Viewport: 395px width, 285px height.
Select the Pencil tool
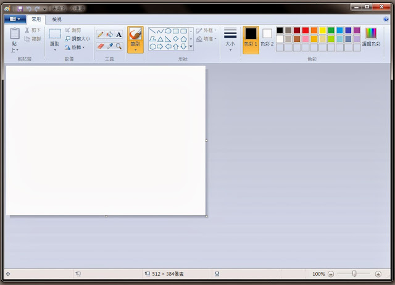(x=101, y=35)
